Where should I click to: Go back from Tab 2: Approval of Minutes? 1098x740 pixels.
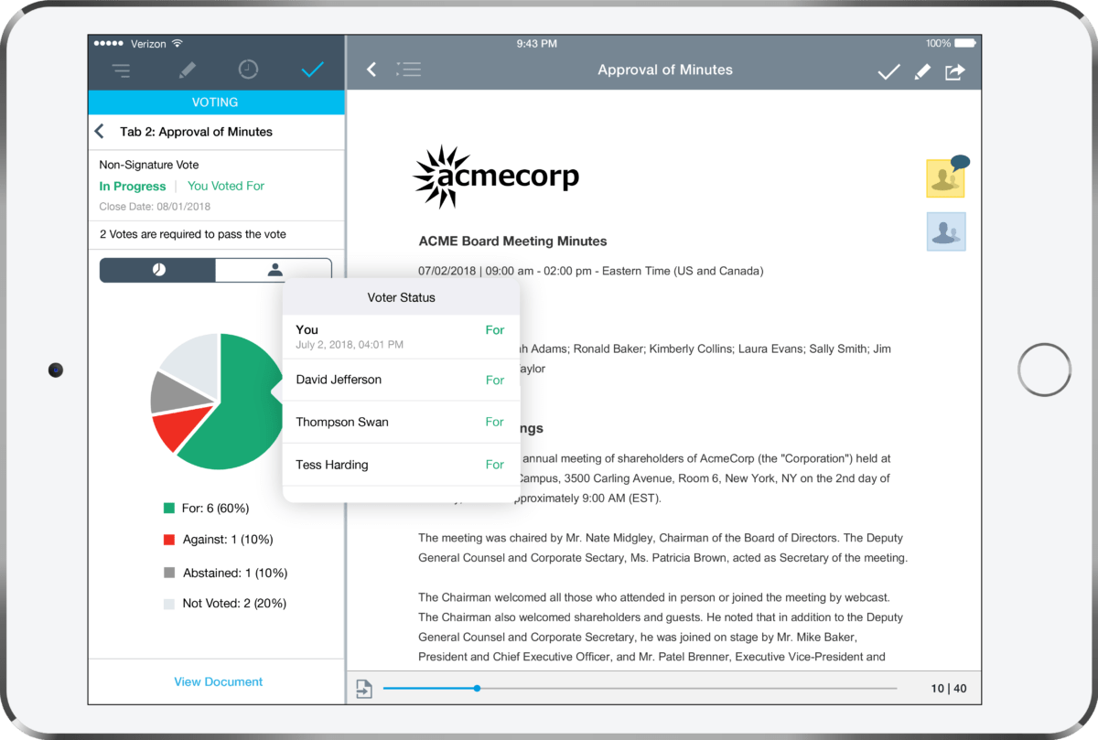(100, 132)
